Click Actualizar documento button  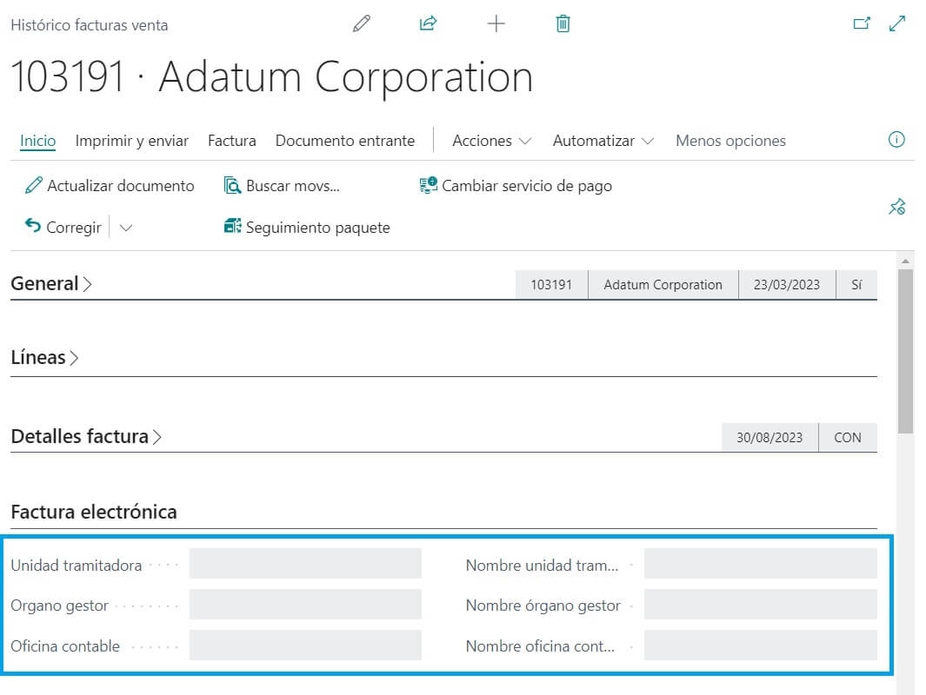click(x=110, y=186)
